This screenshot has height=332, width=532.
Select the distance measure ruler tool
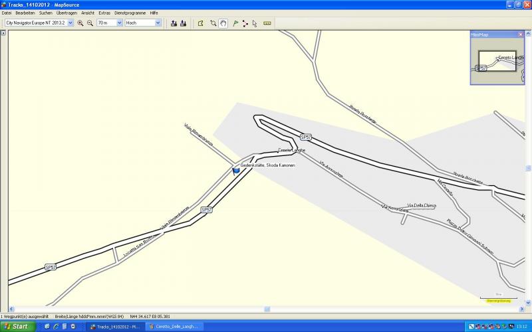(x=267, y=23)
